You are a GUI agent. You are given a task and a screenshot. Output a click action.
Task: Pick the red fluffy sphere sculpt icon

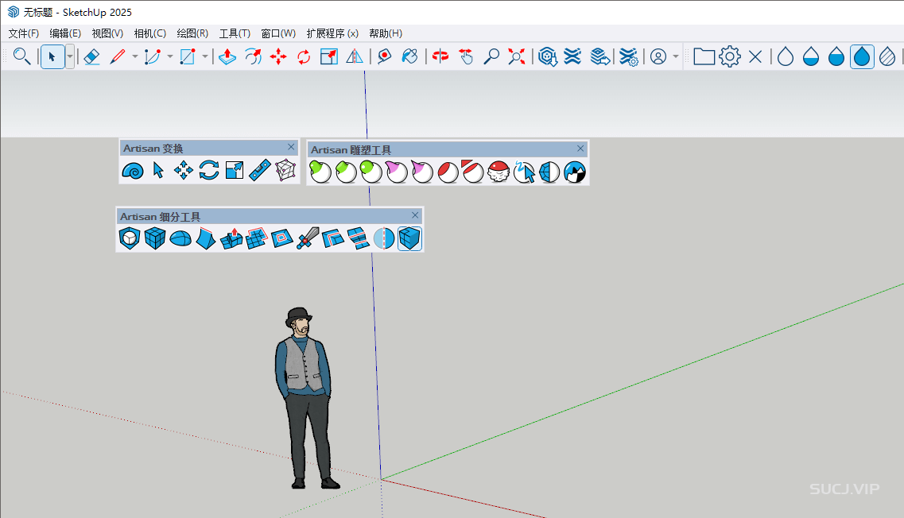click(x=499, y=172)
